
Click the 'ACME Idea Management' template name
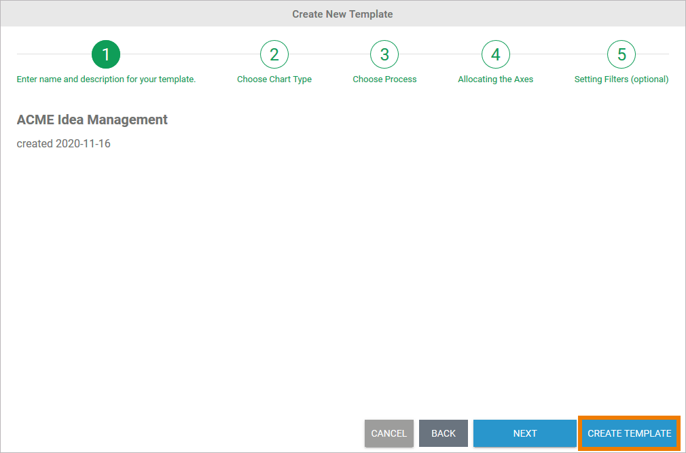point(92,120)
